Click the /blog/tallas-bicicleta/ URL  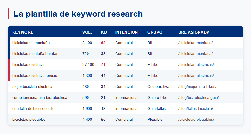click(x=196, y=109)
